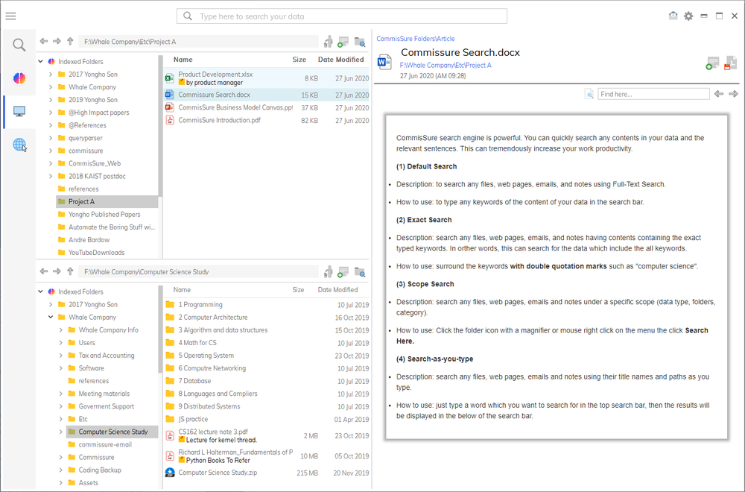Sort bottom file list by Date Modified

337,289
